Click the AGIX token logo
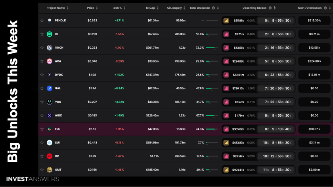Image resolution: width=333 pixels, height=187 pixels. point(50,115)
